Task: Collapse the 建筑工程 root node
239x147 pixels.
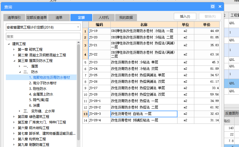Action: pos(9,44)
